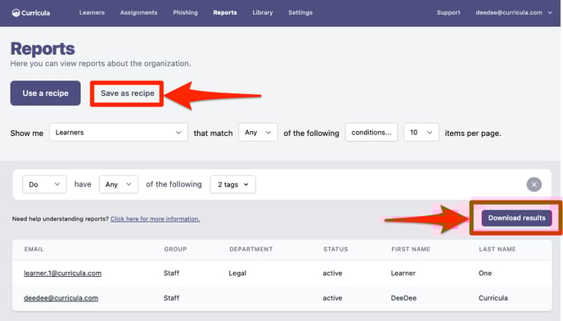Open the Do dropdown in the condition row
Screen dimensions: 563x321
(x=44, y=184)
